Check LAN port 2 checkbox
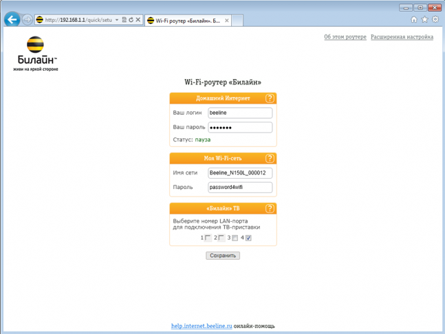 coord(221,238)
